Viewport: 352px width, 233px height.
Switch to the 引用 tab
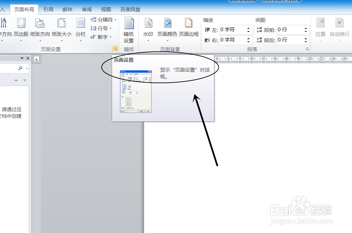48,9
